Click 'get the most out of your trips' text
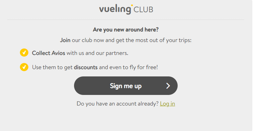The width and height of the screenshot is (254, 131). tap(154, 40)
